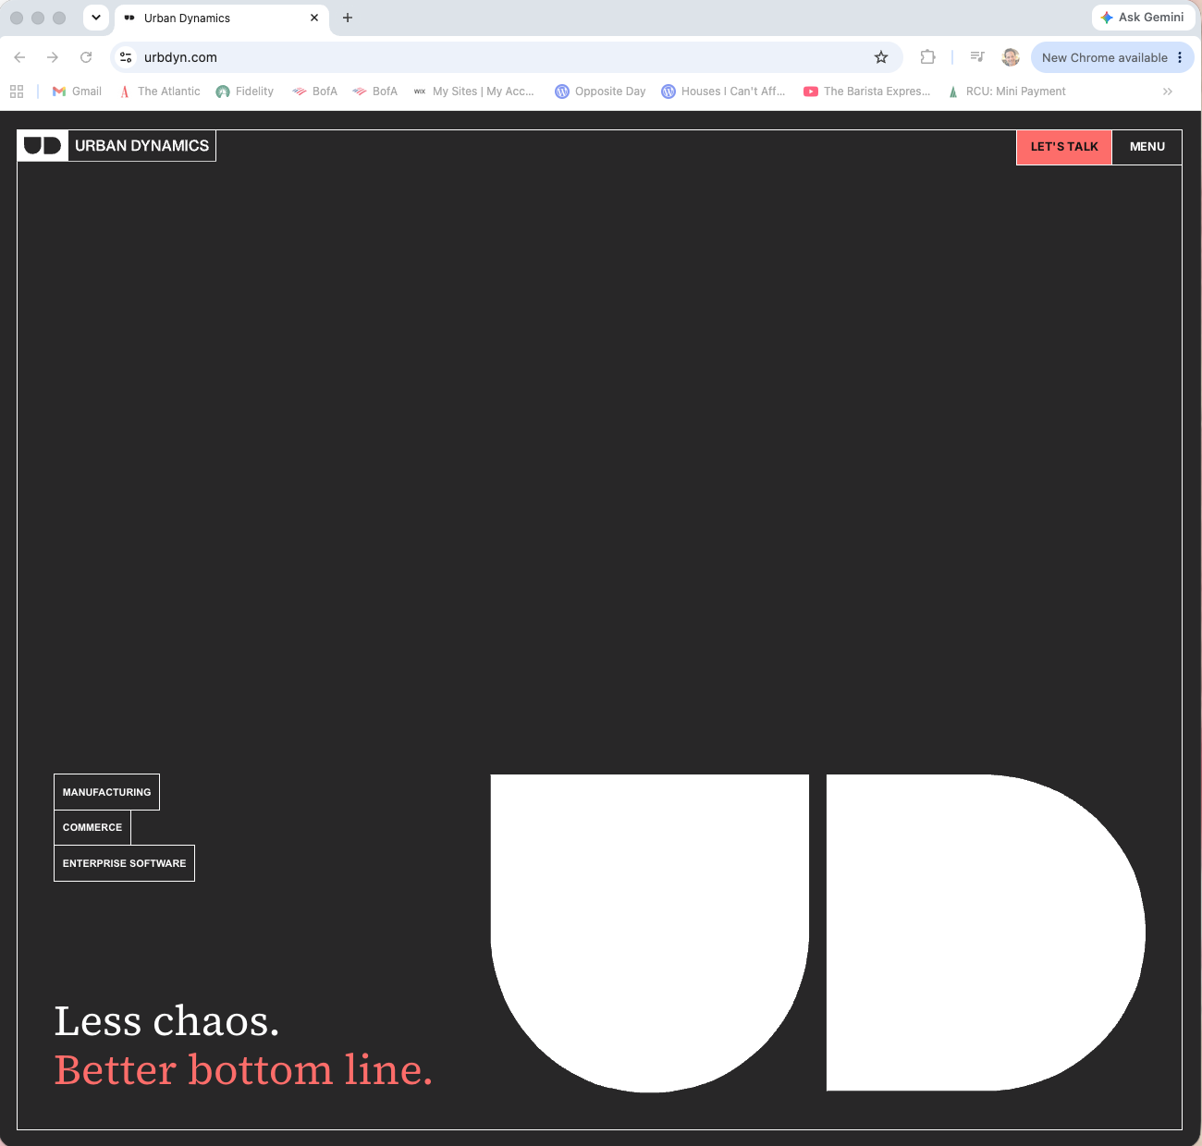This screenshot has width=1202, height=1146.
Task: Open the site MENU
Action: [x=1147, y=147]
